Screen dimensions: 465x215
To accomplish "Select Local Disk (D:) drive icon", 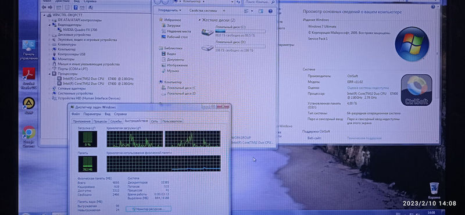I will pyautogui.click(x=208, y=48).
